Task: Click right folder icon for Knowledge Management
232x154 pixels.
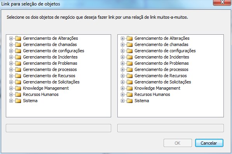Action: point(130,88)
